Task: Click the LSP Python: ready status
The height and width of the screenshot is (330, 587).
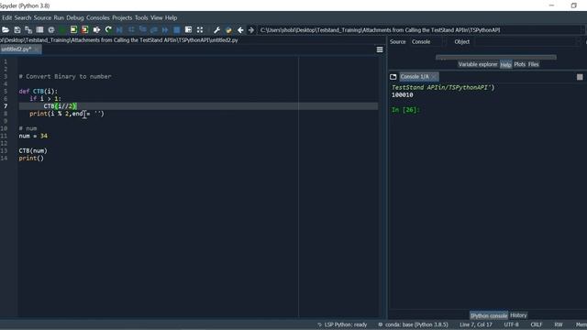Action: tap(342, 324)
